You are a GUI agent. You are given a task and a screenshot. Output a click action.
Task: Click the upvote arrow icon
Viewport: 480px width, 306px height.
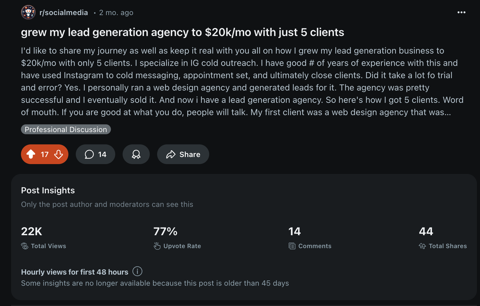point(31,154)
